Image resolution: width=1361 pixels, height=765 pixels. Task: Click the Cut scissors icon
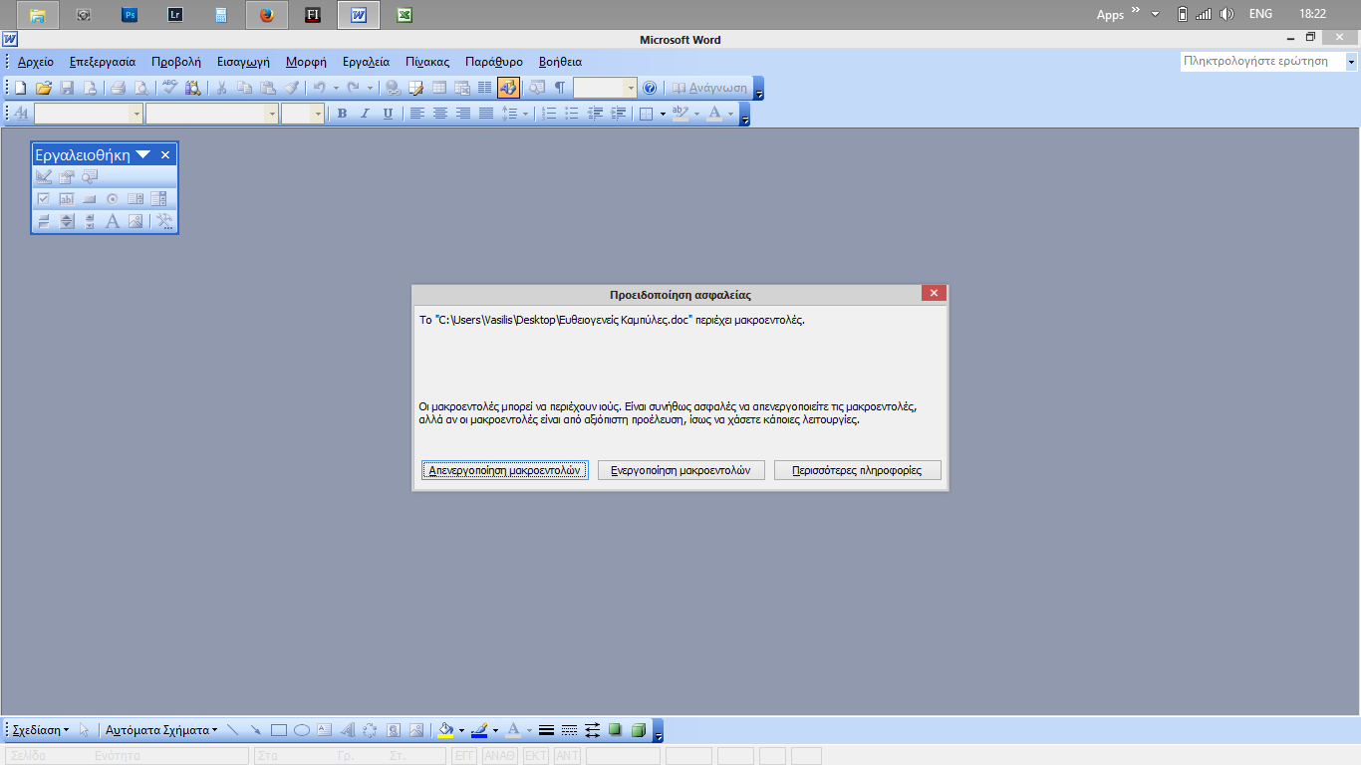pos(221,88)
